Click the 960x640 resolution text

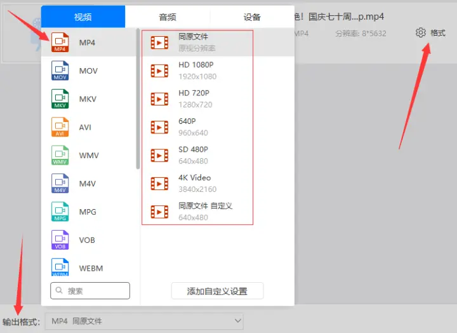[x=193, y=133]
